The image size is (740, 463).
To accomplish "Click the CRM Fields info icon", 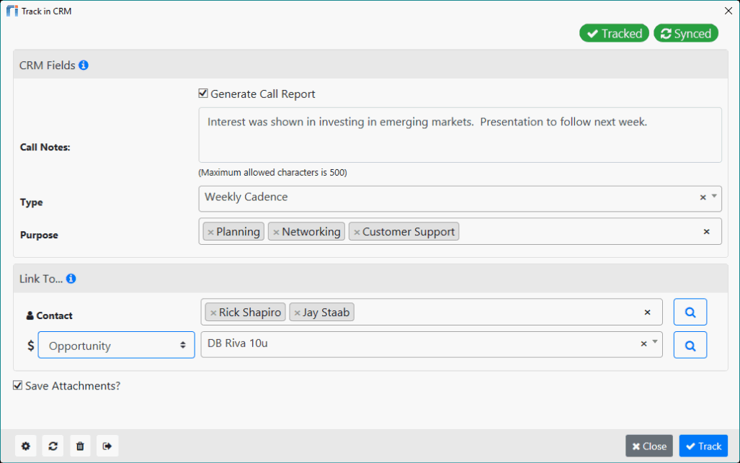I will pyautogui.click(x=84, y=65).
